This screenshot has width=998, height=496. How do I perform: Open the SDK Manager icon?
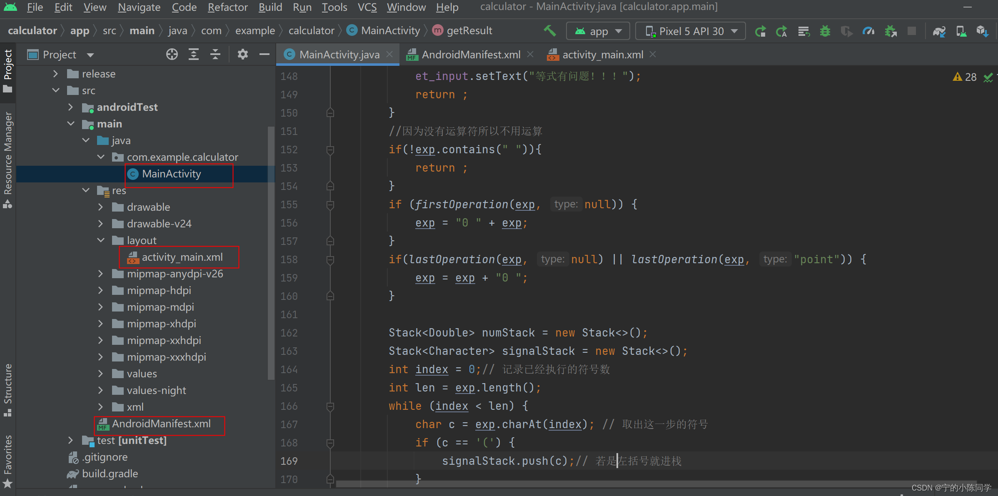click(x=983, y=31)
